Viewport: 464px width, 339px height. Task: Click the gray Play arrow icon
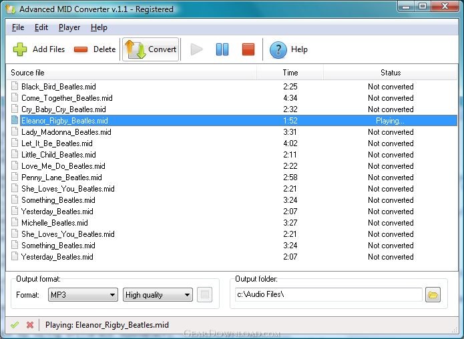[196, 49]
